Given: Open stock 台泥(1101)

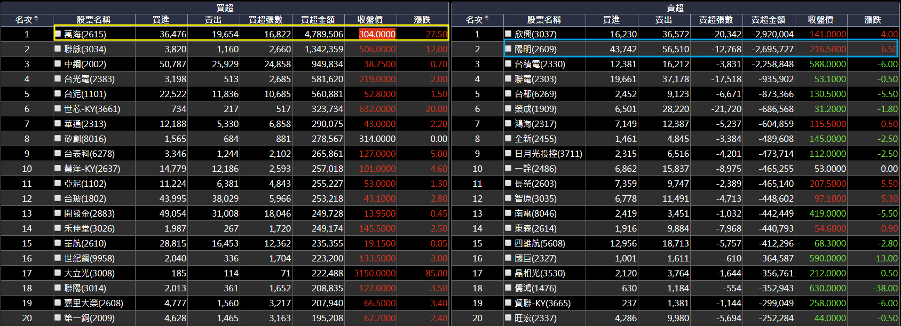Looking at the screenshot, I should 85,94.
